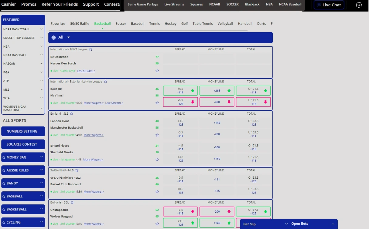
Task: Favorite the England SLB league star
Action: pyautogui.click(x=71, y=114)
